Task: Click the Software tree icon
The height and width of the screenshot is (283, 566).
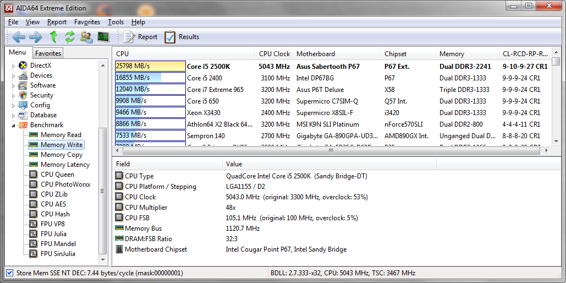Action: [23, 86]
